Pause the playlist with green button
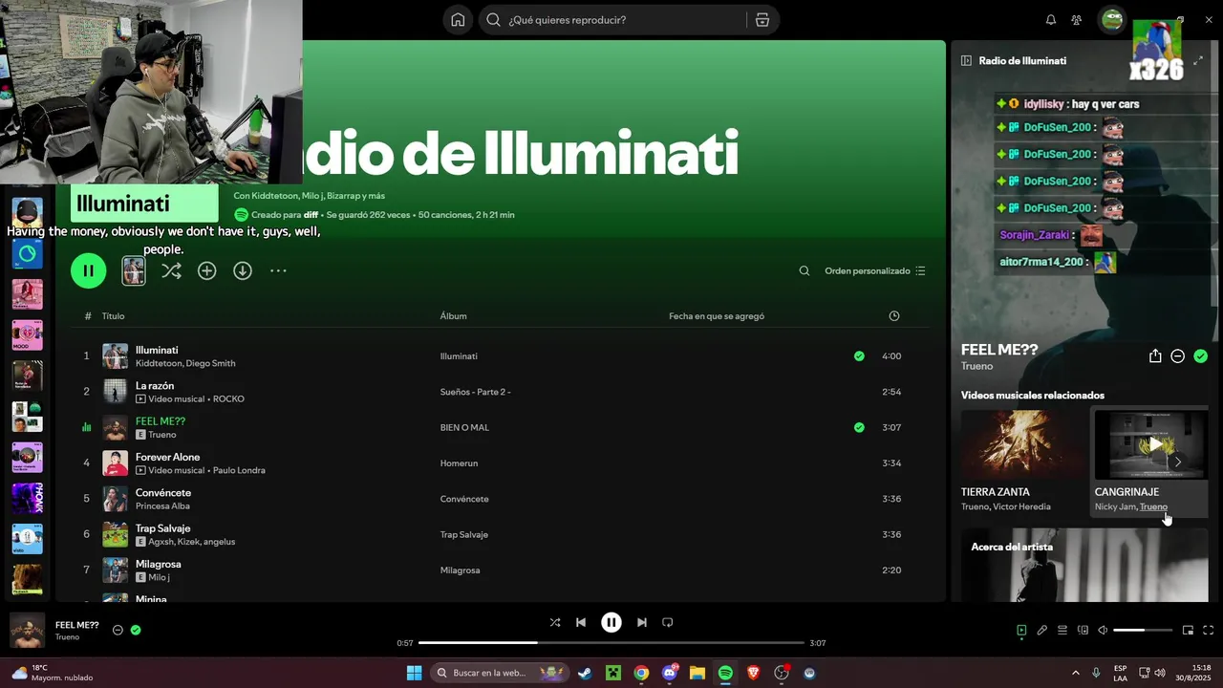This screenshot has width=1223, height=688. point(88,271)
